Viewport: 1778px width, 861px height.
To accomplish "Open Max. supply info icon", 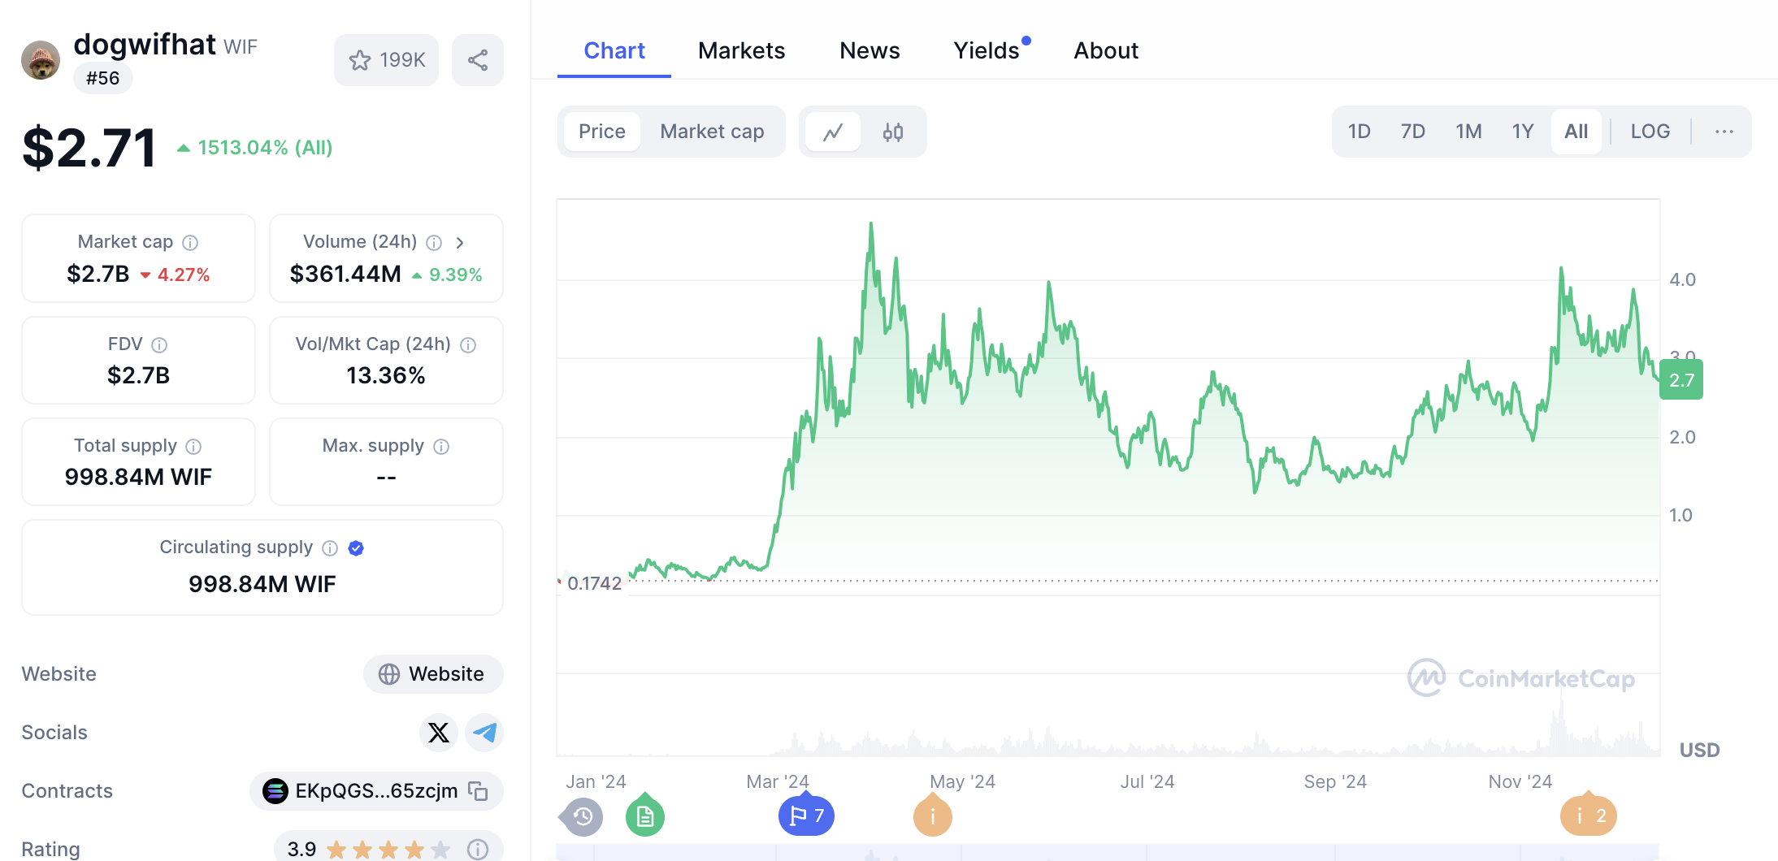I will (441, 447).
